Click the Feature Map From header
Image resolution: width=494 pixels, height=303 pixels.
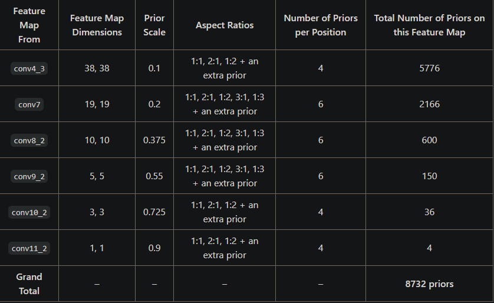[x=29, y=25]
